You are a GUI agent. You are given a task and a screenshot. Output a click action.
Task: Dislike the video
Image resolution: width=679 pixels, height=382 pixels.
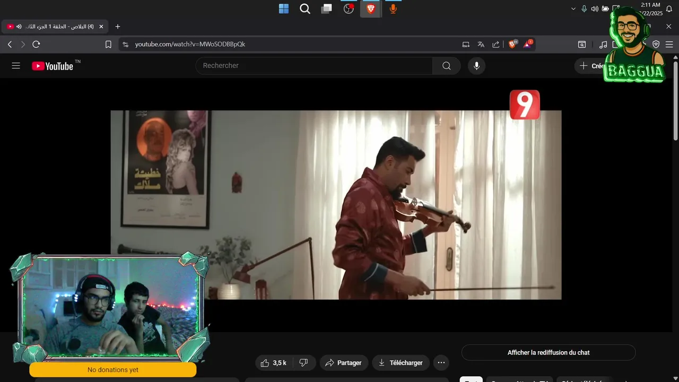pyautogui.click(x=304, y=363)
